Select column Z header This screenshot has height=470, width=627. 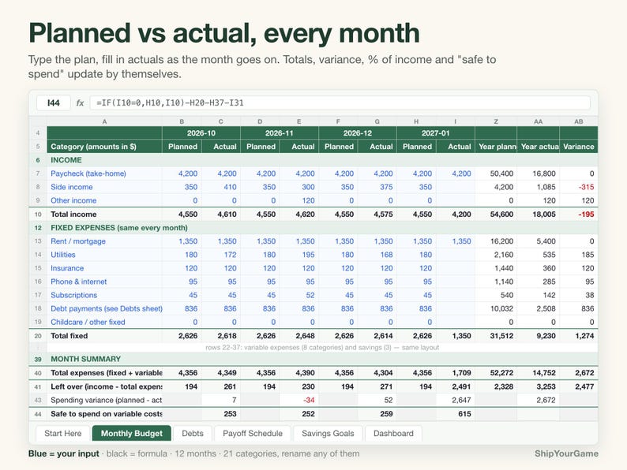(496, 121)
